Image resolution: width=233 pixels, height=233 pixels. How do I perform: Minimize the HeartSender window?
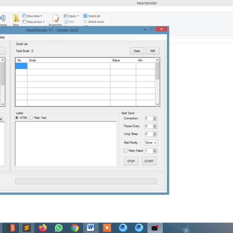pos(145,29)
